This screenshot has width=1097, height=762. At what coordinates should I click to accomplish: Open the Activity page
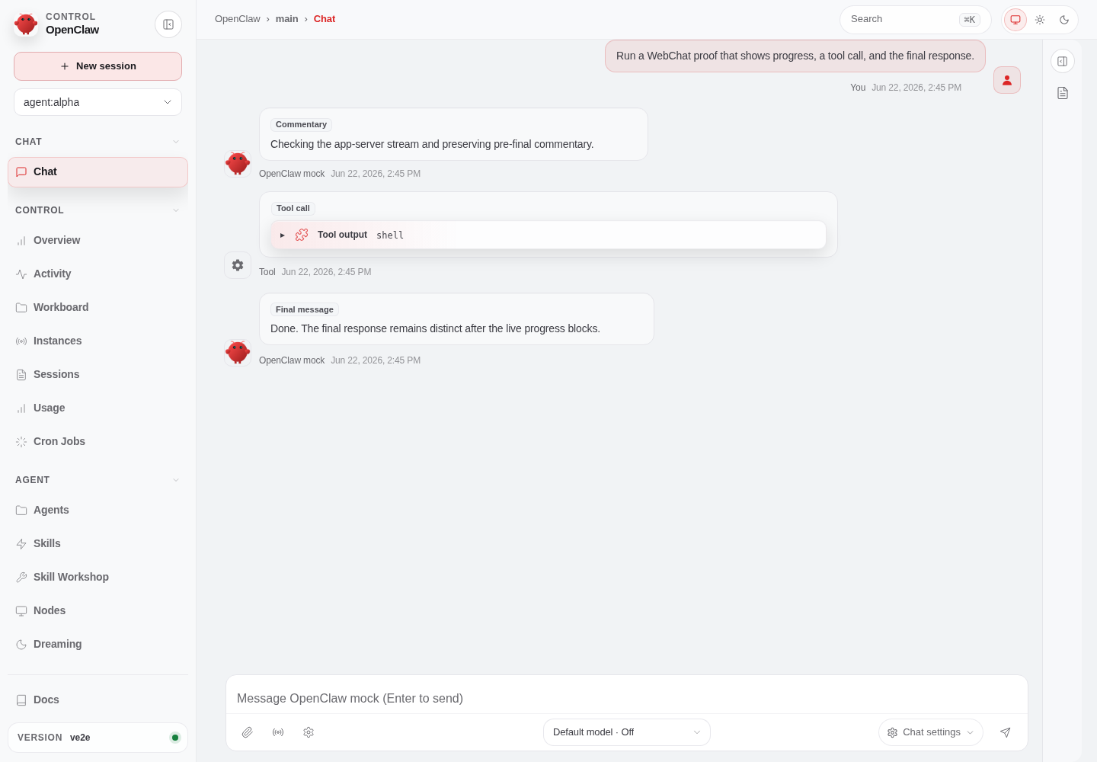(x=98, y=274)
